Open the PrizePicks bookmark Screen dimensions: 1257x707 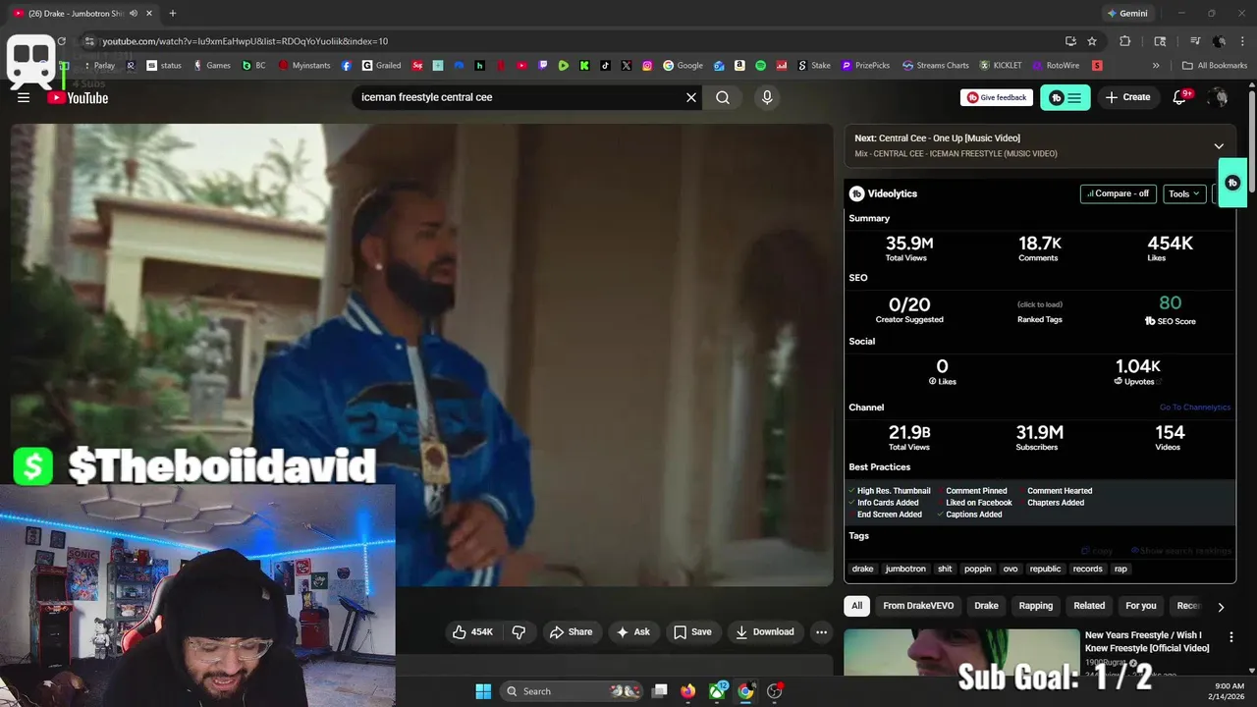[x=865, y=66]
